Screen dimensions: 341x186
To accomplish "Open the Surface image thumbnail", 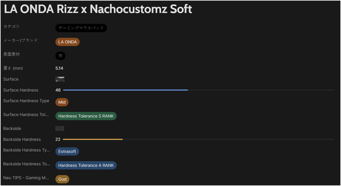I will (60, 79).
